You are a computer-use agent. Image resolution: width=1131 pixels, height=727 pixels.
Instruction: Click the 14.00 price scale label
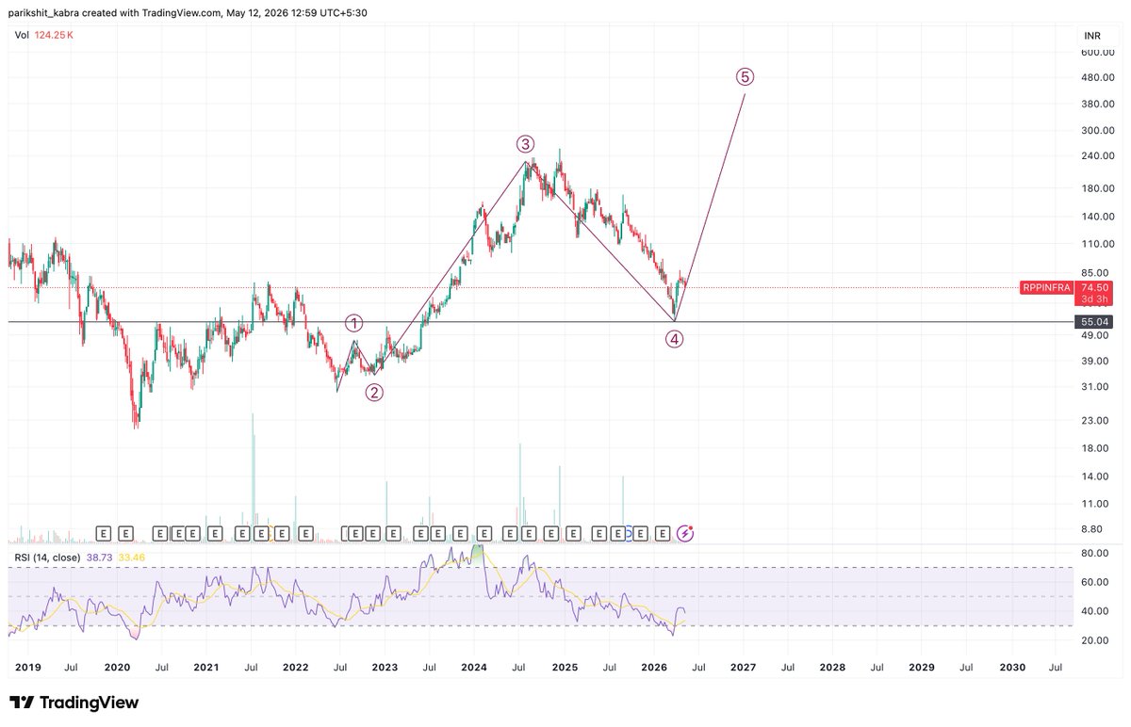(1097, 477)
